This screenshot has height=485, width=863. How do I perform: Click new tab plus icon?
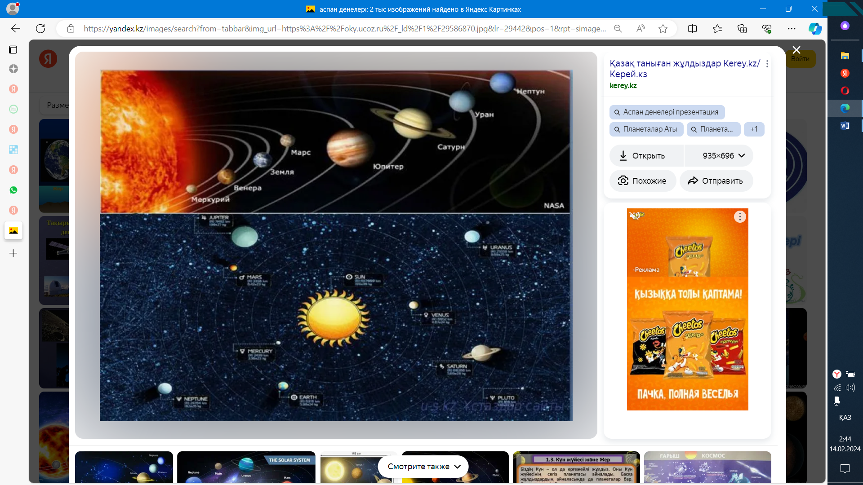pos(13,253)
